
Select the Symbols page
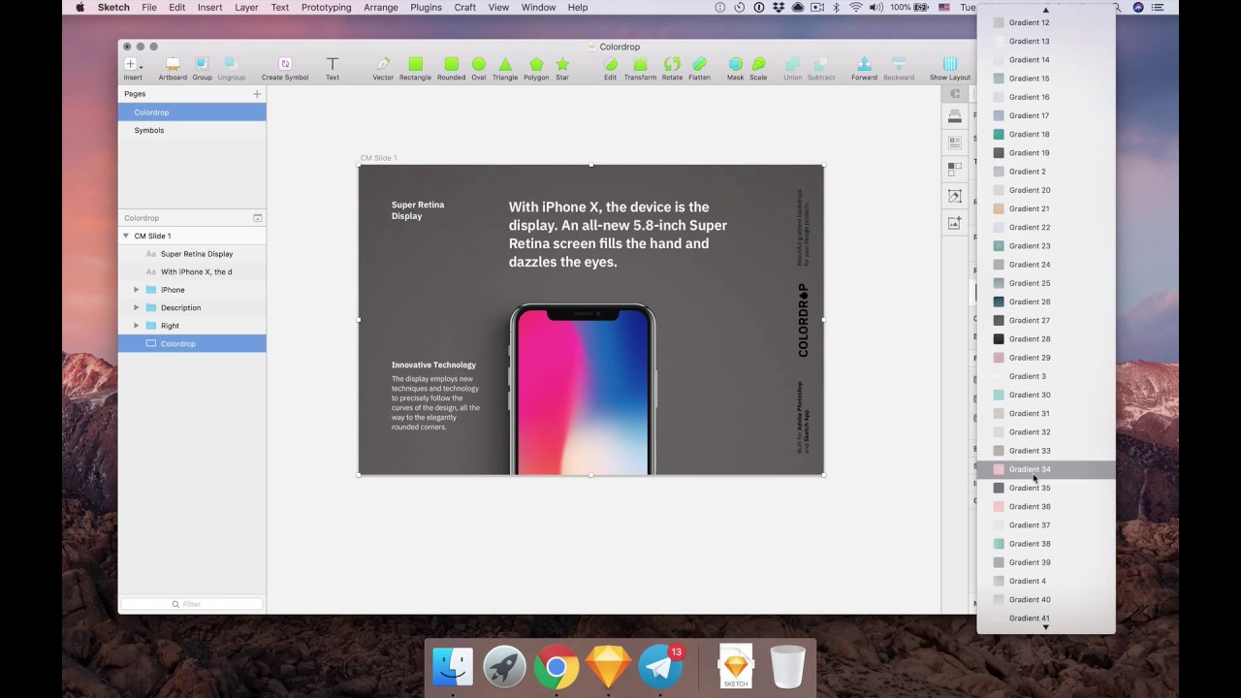click(149, 130)
